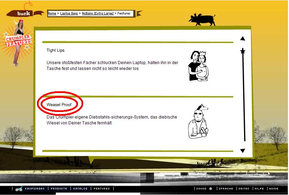This screenshot has width=289, height=195.
Task: Toggle the Sound button
Action: (204, 189)
